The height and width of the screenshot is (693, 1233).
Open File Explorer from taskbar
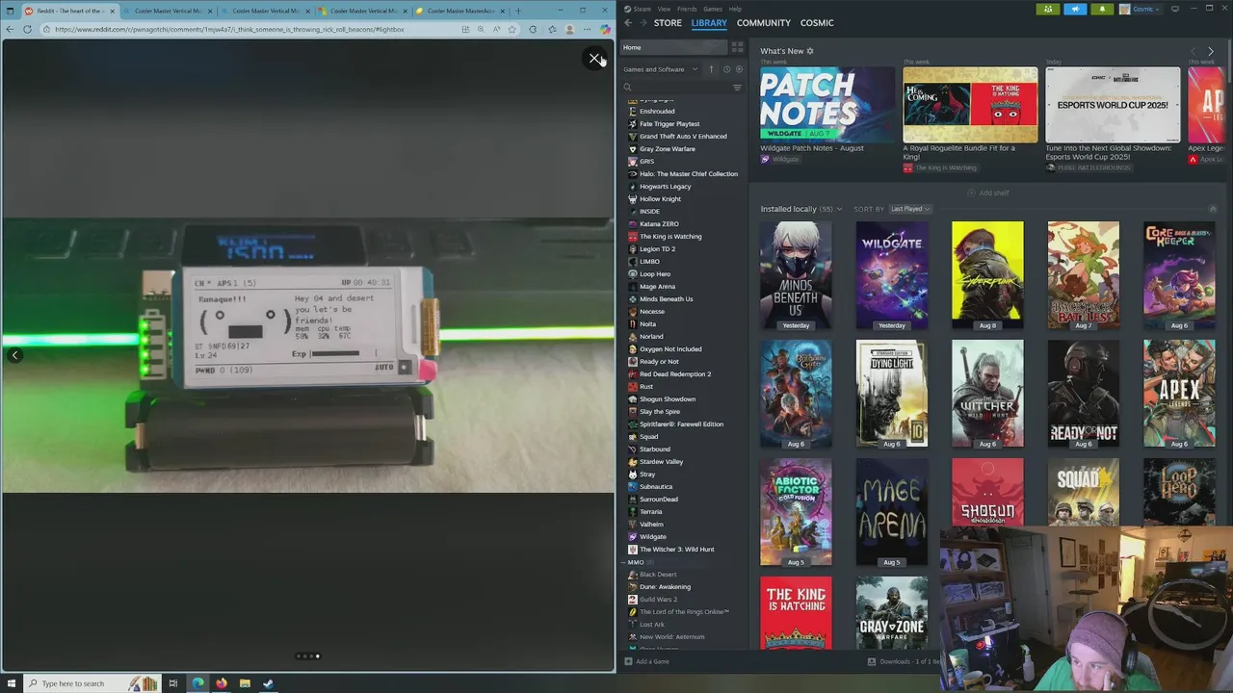(x=245, y=683)
